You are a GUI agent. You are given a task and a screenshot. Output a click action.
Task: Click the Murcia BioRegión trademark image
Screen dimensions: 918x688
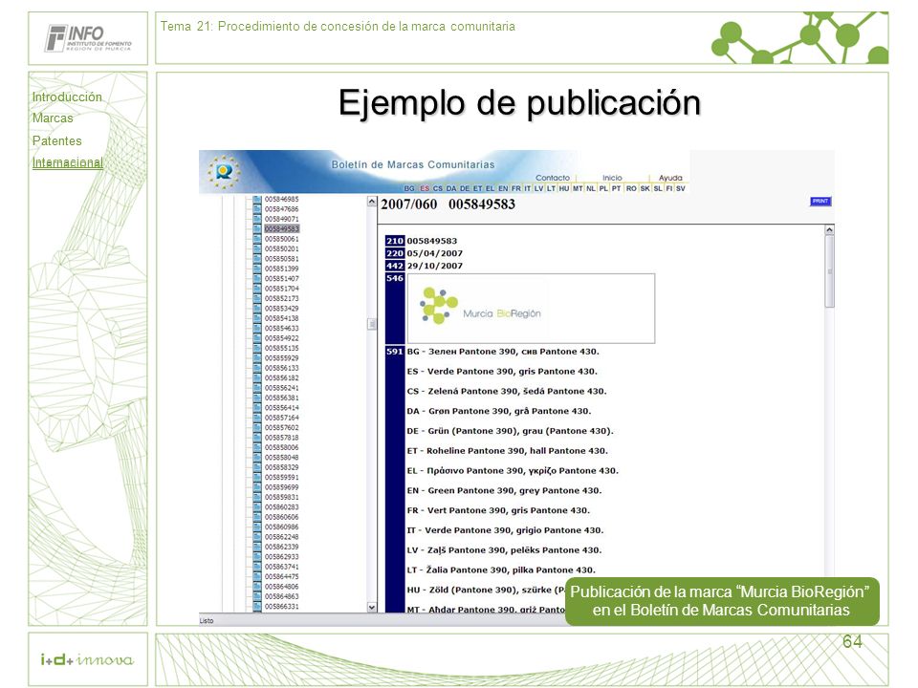[x=531, y=309]
